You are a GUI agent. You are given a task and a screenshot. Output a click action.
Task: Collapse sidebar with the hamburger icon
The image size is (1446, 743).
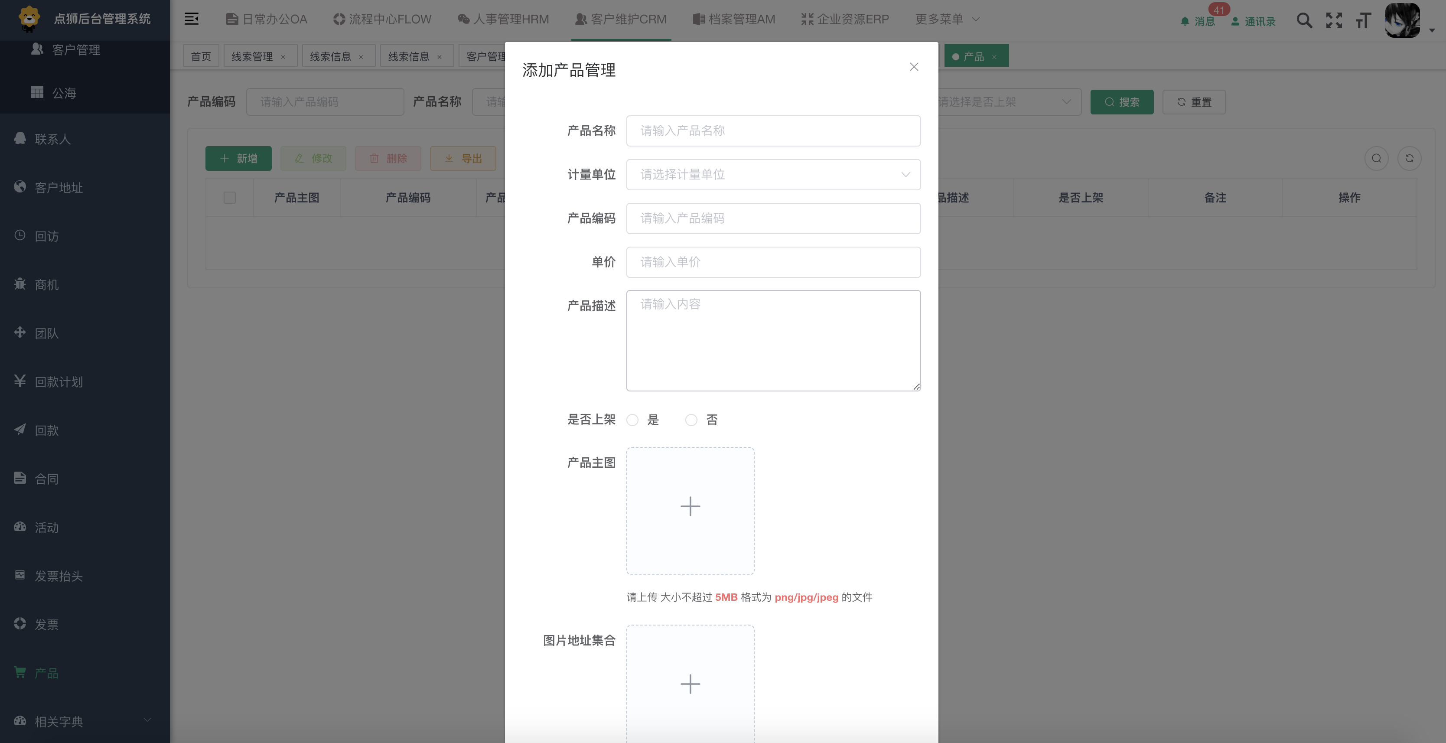pyautogui.click(x=192, y=19)
